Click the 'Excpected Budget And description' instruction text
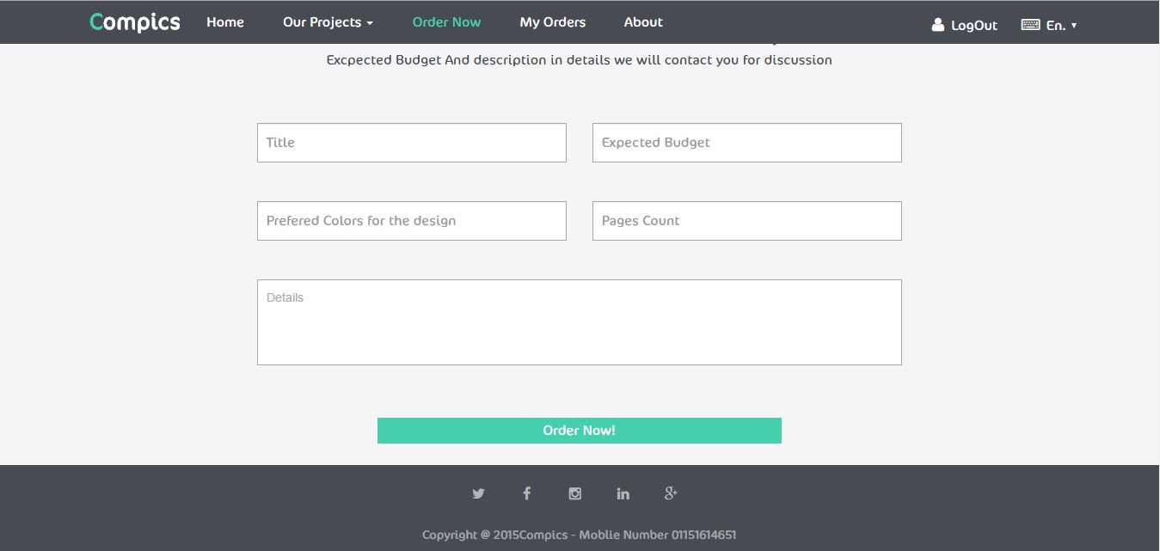1160x551 pixels. [x=580, y=60]
